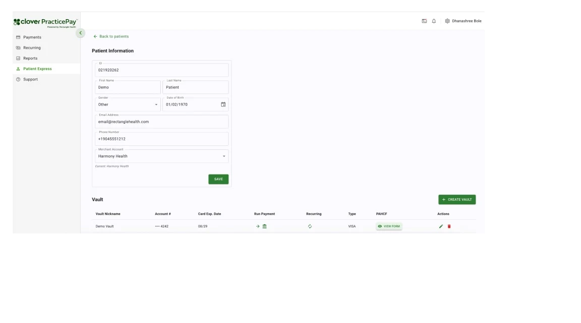Click the Dhanashree Bole user name
581x323 pixels.
pos(467,21)
